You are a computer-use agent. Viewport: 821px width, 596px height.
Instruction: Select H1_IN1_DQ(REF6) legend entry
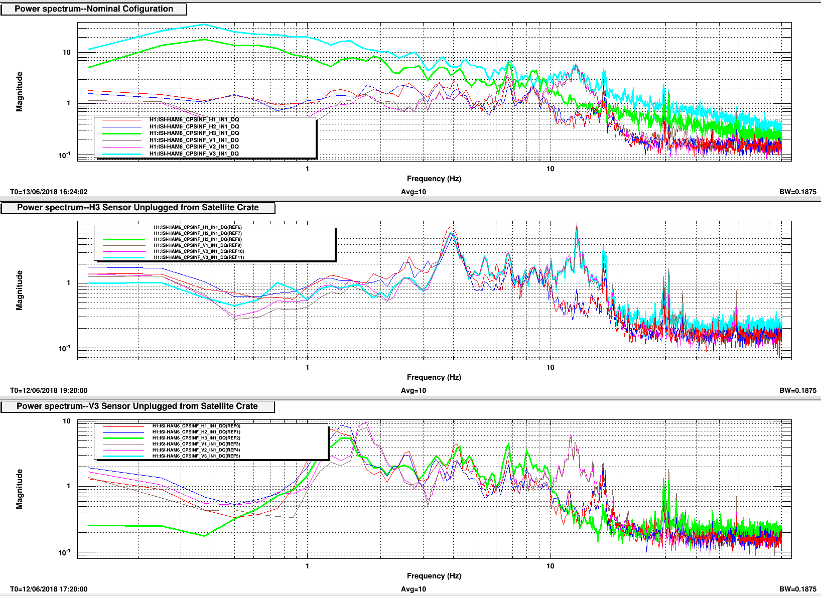(197, 227)
